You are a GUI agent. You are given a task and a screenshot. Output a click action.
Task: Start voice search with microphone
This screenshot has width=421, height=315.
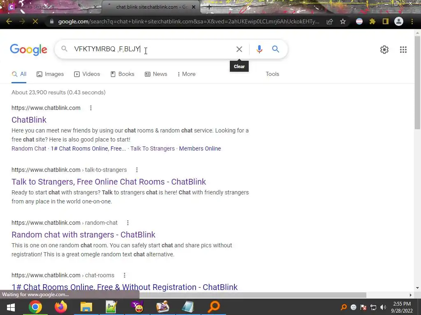tap(259, 49)
